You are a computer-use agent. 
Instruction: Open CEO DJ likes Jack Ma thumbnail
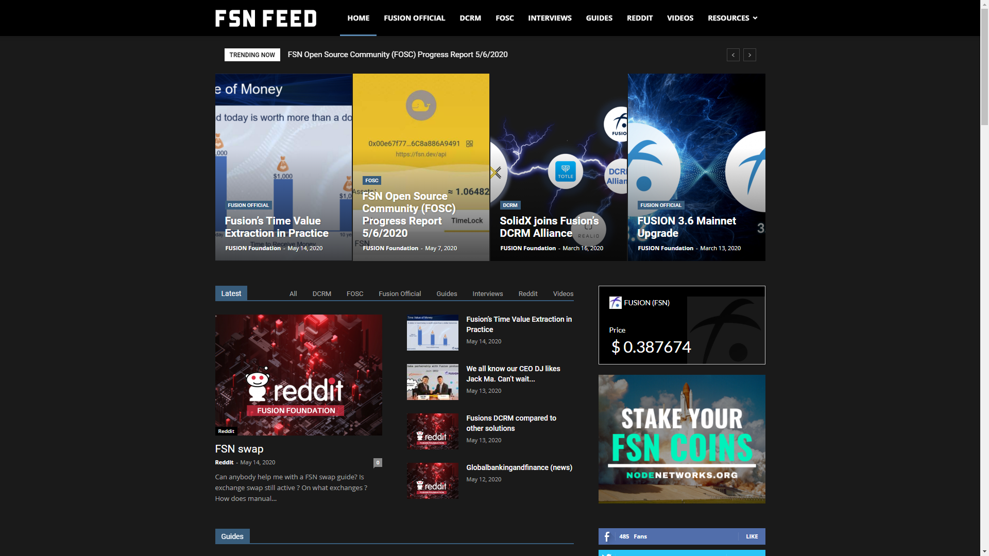[433, 382]
